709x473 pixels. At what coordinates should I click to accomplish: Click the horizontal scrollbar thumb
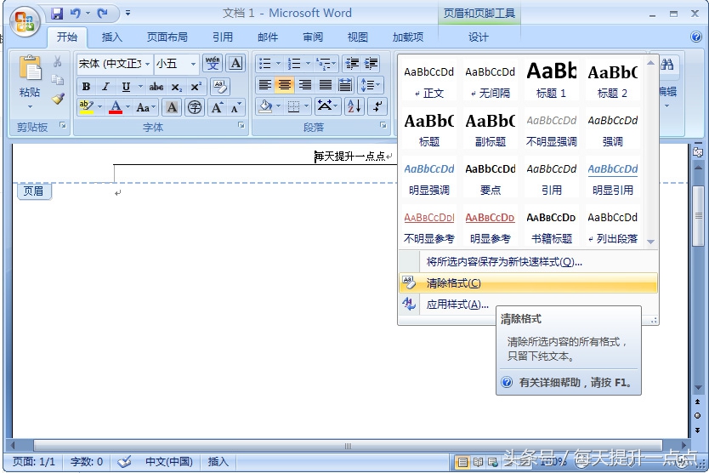348,446
